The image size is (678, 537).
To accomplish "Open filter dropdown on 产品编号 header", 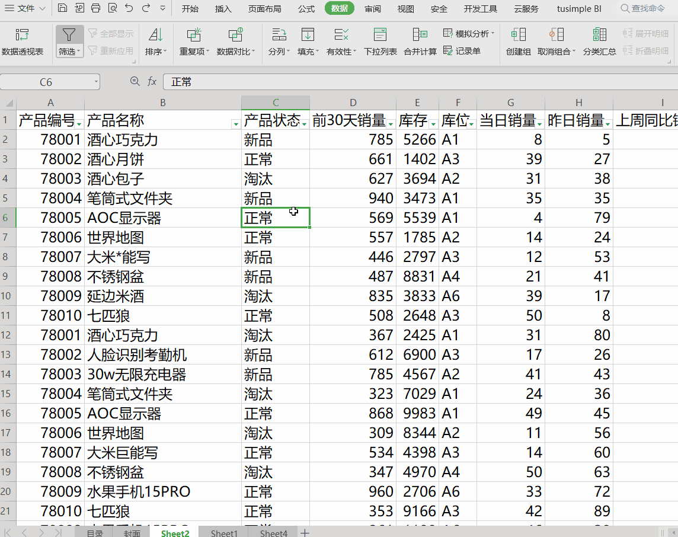I will 79,124.
